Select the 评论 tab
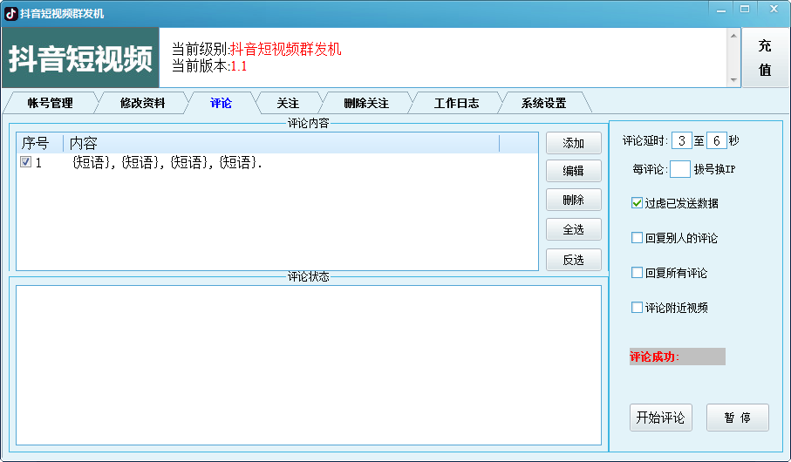Viewport: 791px width, 462px height. tap(221, 103)
